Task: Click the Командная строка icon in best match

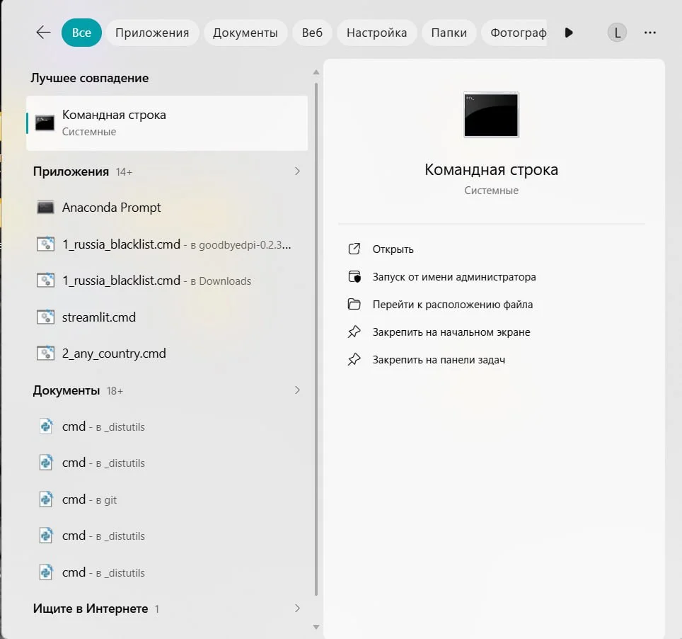Action: (45, 123)
